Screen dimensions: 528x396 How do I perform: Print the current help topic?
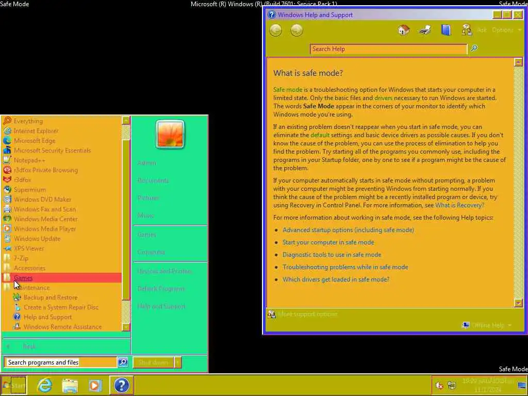point(424,30)
